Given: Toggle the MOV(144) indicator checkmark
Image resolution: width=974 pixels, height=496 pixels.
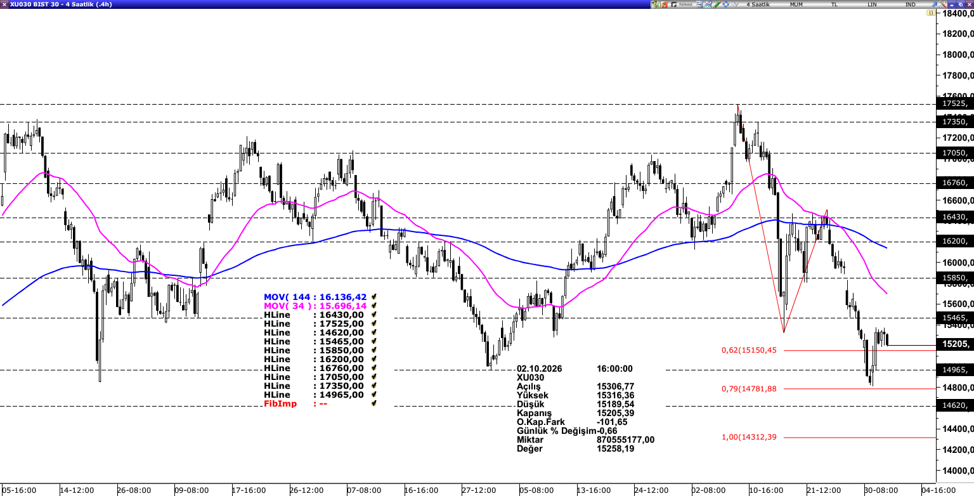Looking at the screenshot, I should point(374,297).
